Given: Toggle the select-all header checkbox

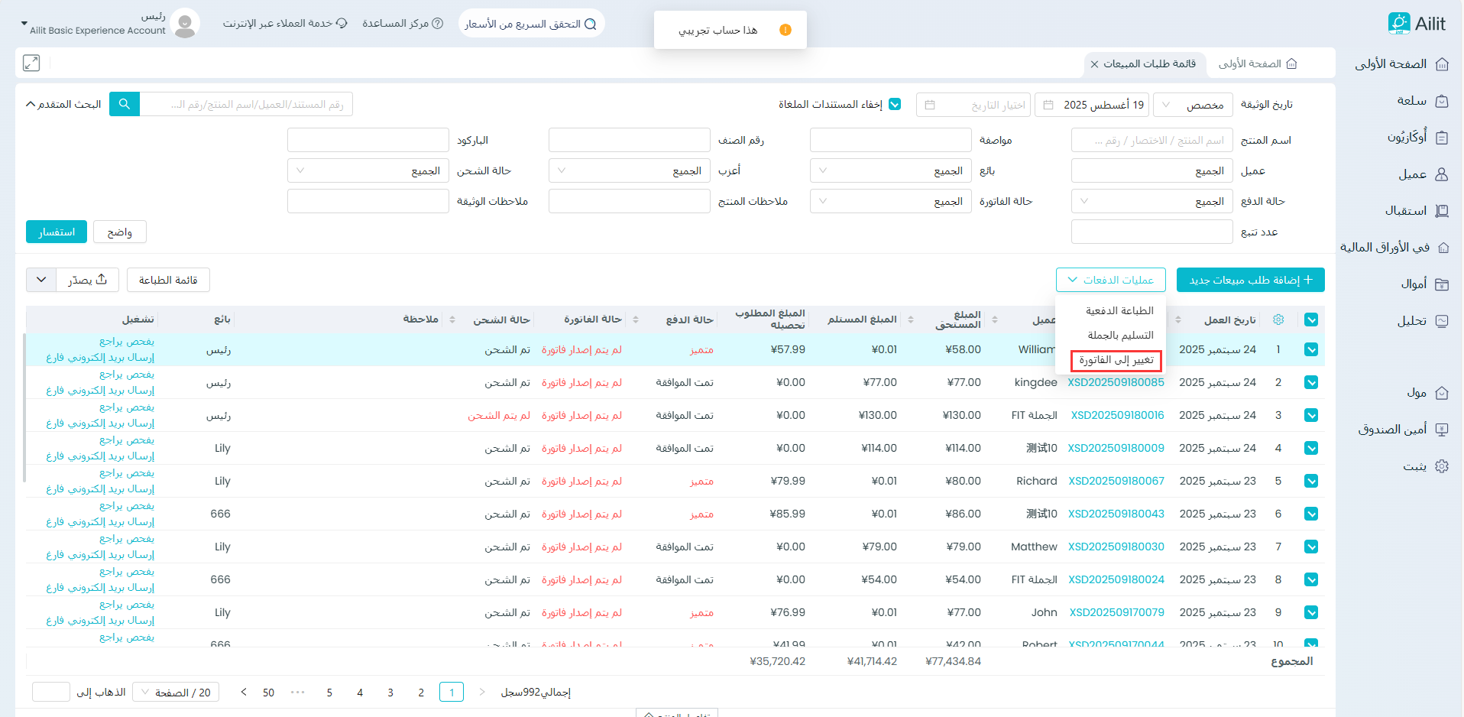Looking at the screenshot, I should point(1311,320).
